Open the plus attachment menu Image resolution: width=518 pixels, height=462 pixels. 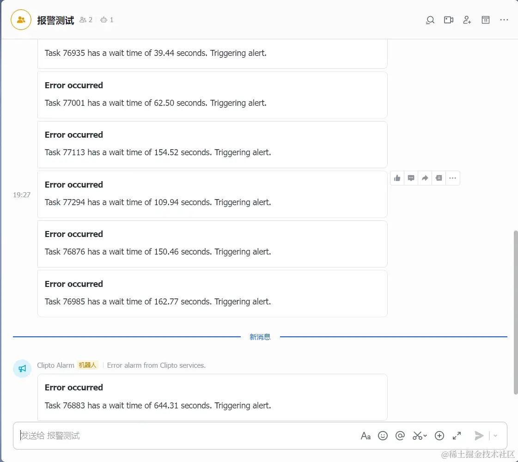tap(439, 436)
